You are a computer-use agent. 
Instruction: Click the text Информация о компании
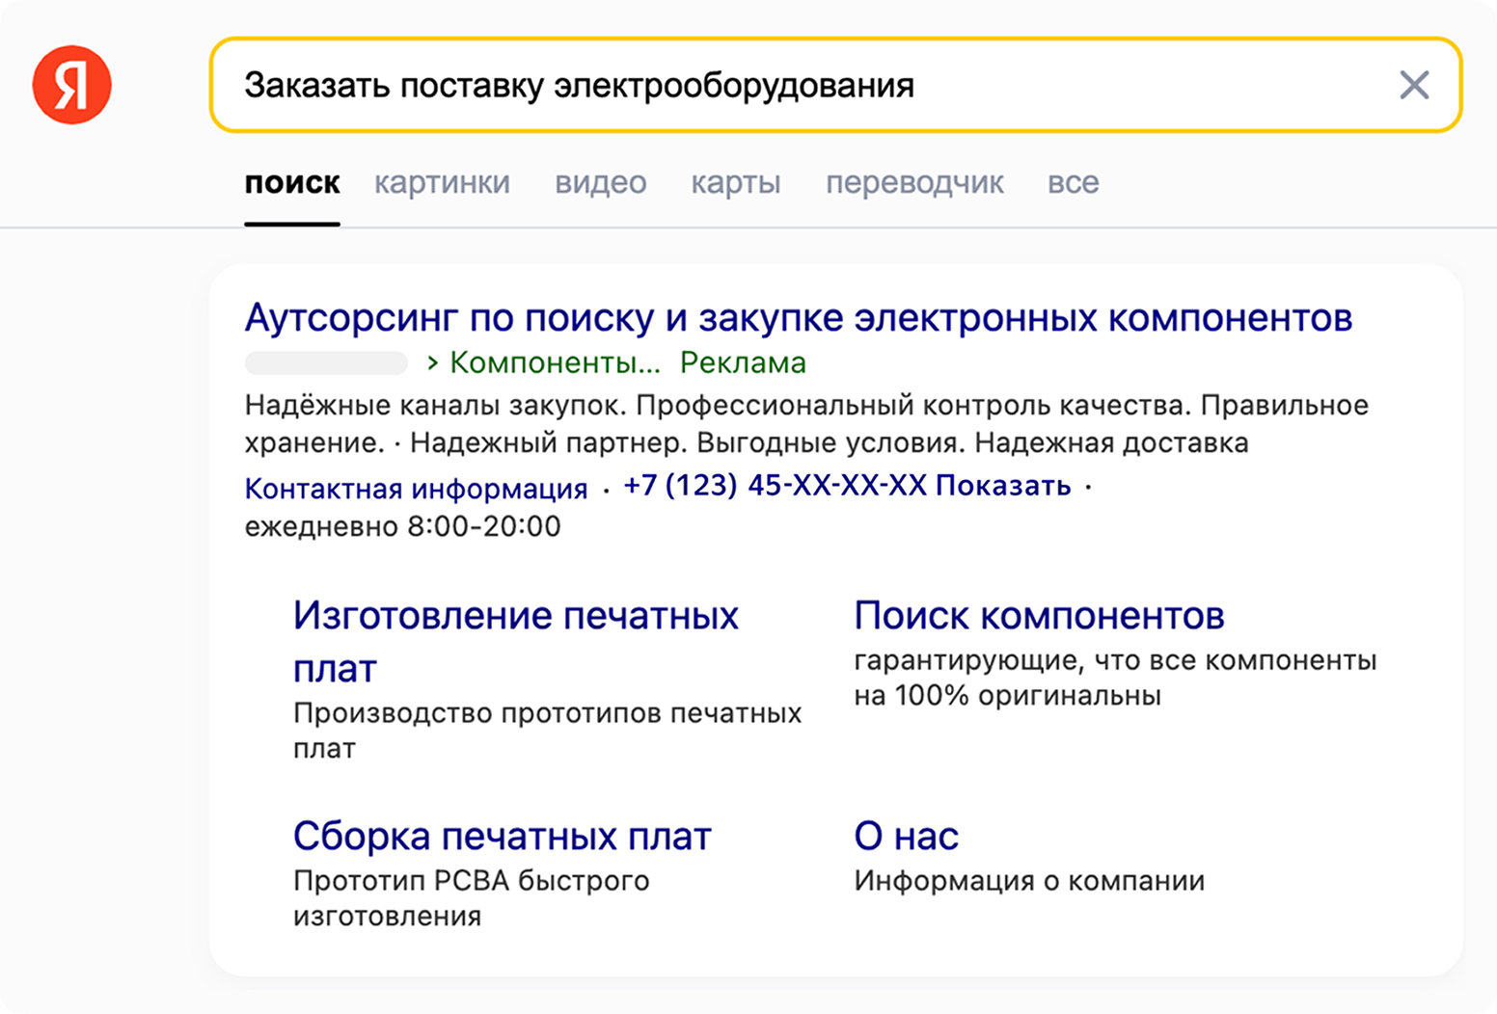pyautogui.click(x=1029, y=880)
